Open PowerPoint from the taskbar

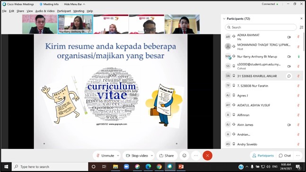(x=181, y=166)
